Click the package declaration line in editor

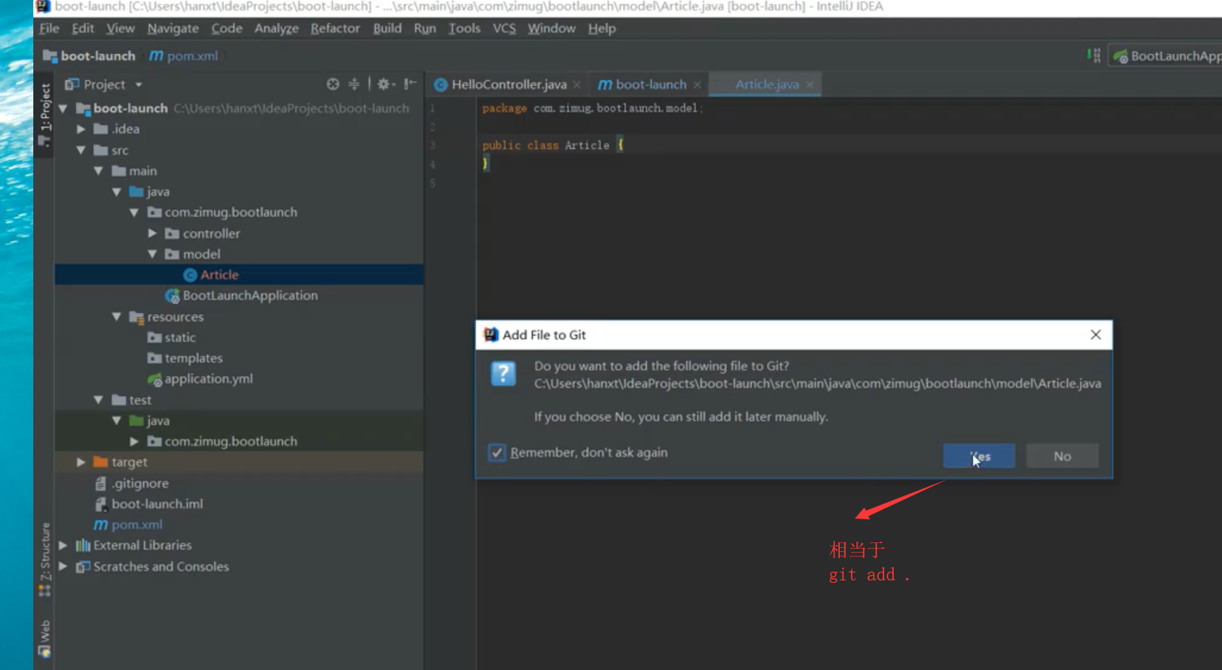(592, 109)
